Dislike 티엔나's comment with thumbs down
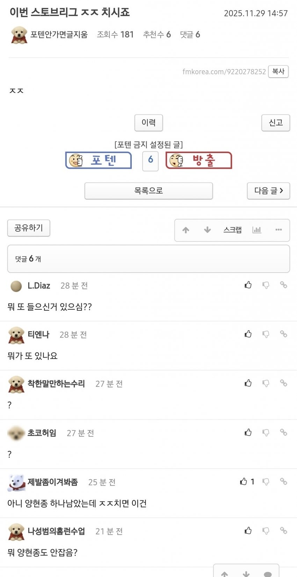The height and width of the screenshot is (577, 297). 266,334
